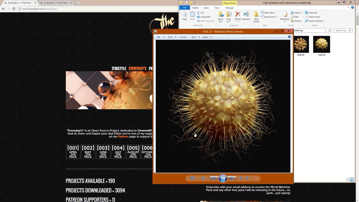Go to previous photo in viewer
359x202 pixels.
point(214,178)
